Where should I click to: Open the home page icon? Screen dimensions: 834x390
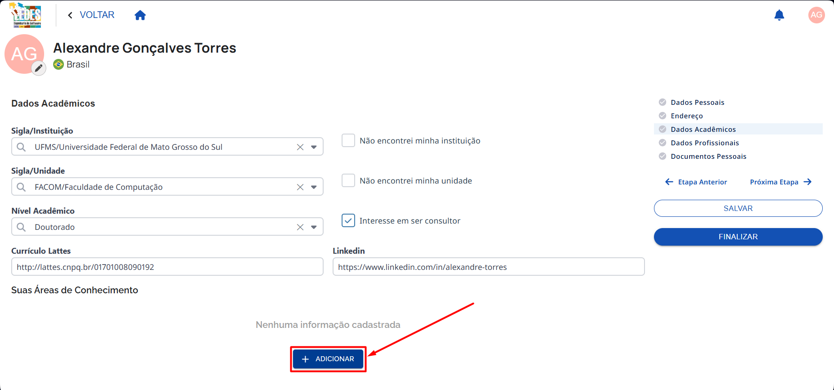tap(140, 15)
